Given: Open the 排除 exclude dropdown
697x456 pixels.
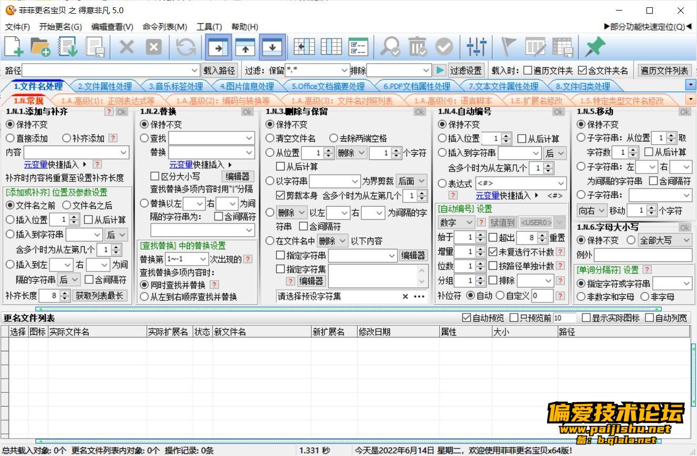Looking at the screenshot, I should [x=426, y=70].
